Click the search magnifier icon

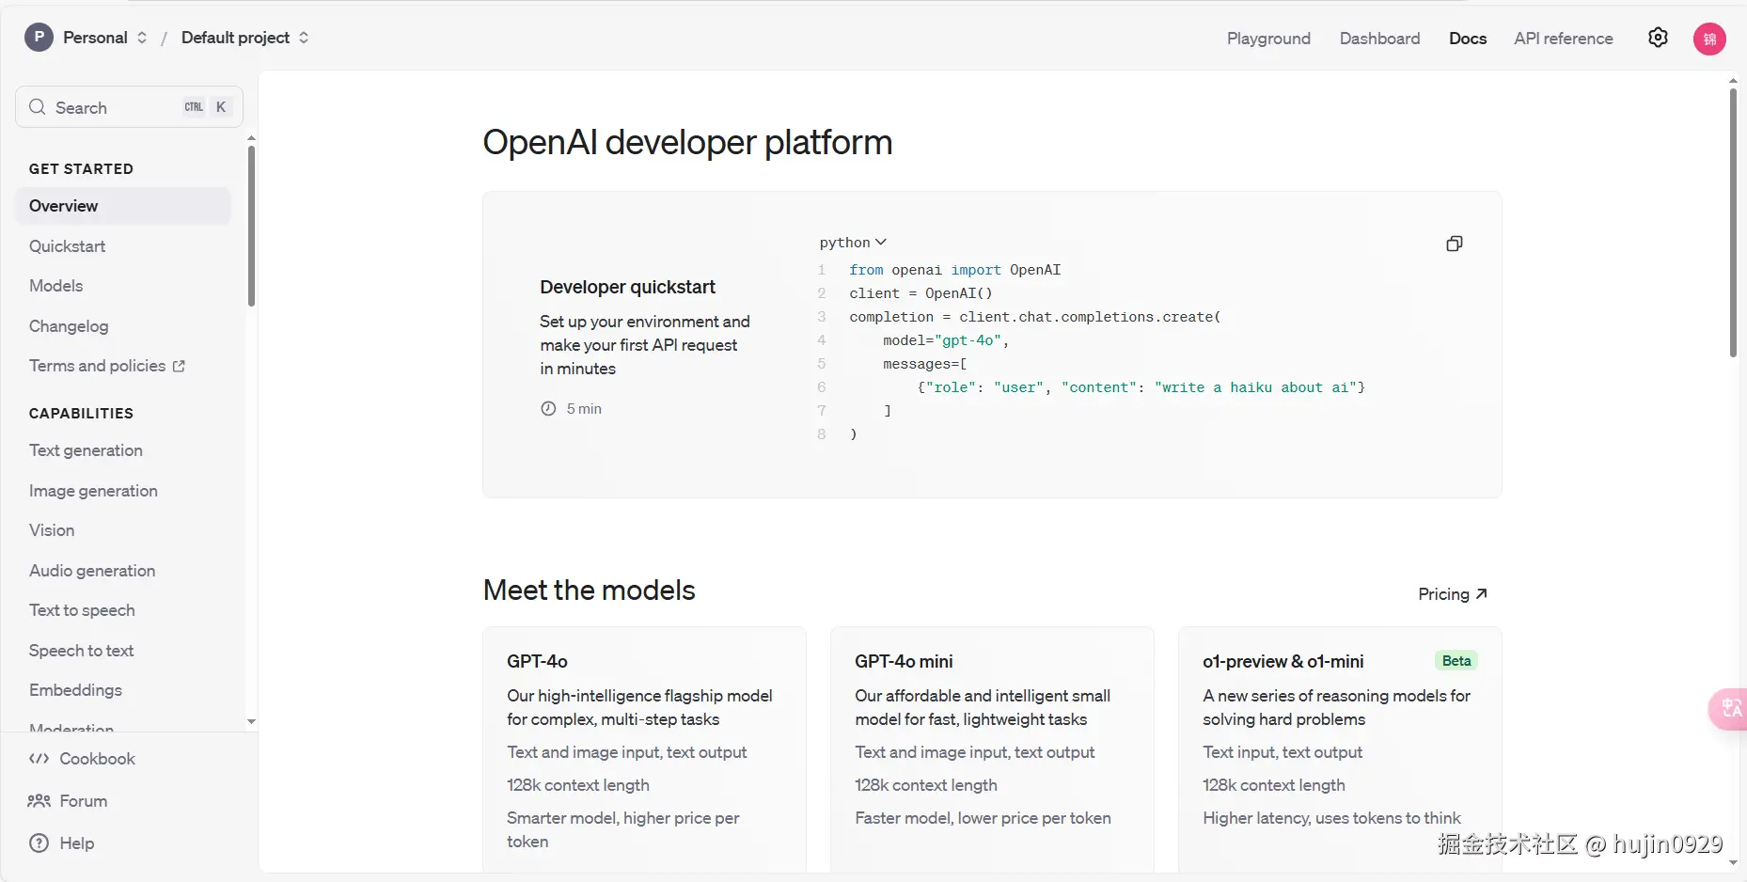pos(38,107)
